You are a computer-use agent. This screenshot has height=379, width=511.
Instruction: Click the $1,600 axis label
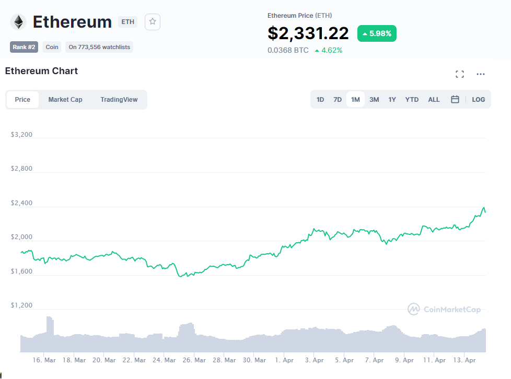pos(21,271)
